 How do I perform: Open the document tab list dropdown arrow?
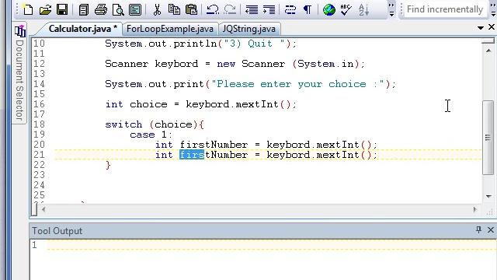(481, 28)
